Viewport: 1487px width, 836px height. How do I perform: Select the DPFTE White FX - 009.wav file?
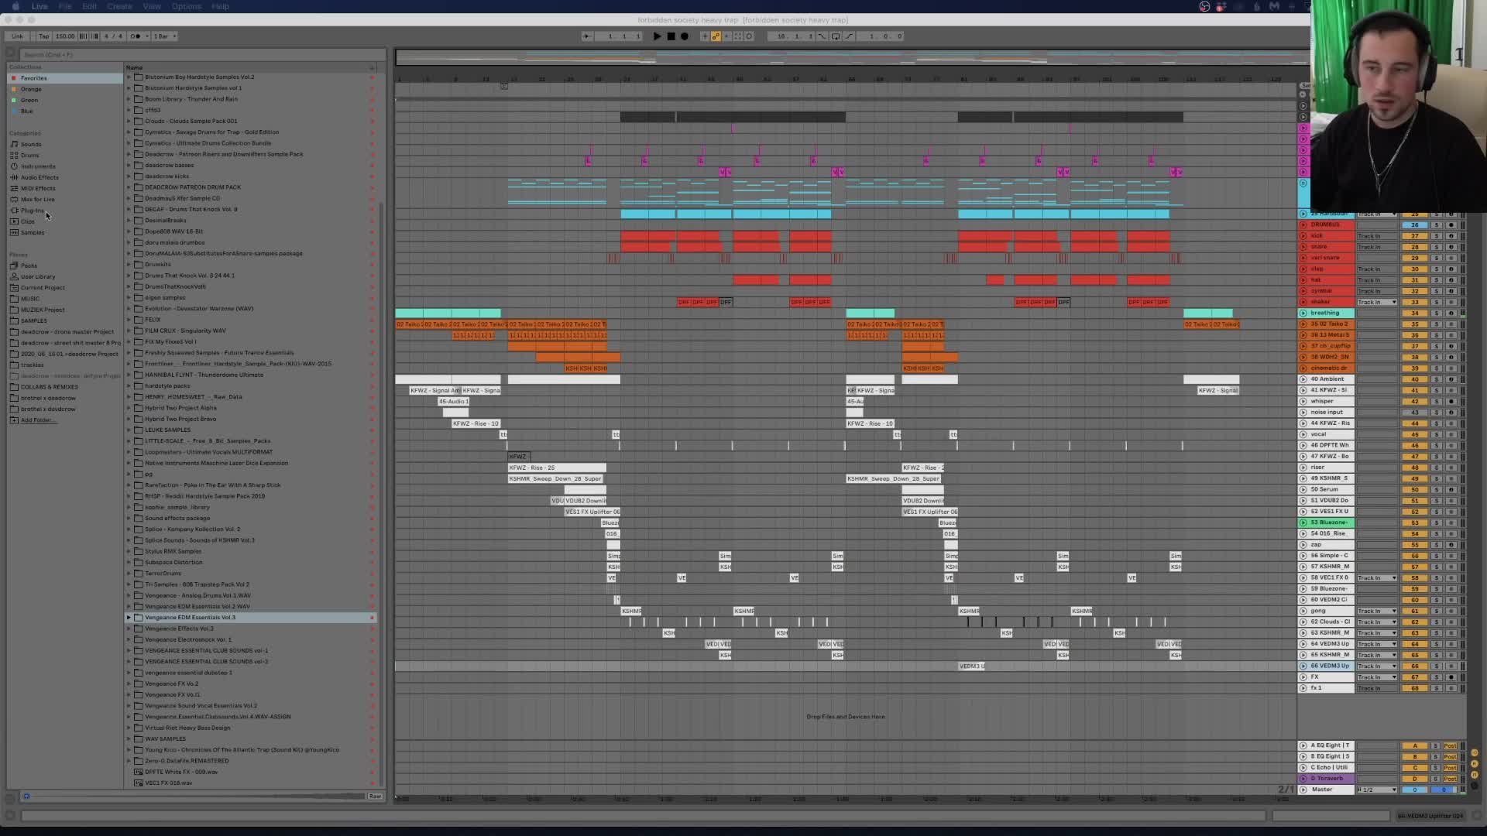coord(181,772)
